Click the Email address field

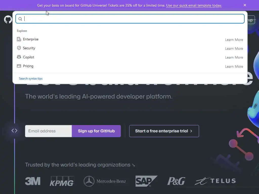[x=48, y=131]
